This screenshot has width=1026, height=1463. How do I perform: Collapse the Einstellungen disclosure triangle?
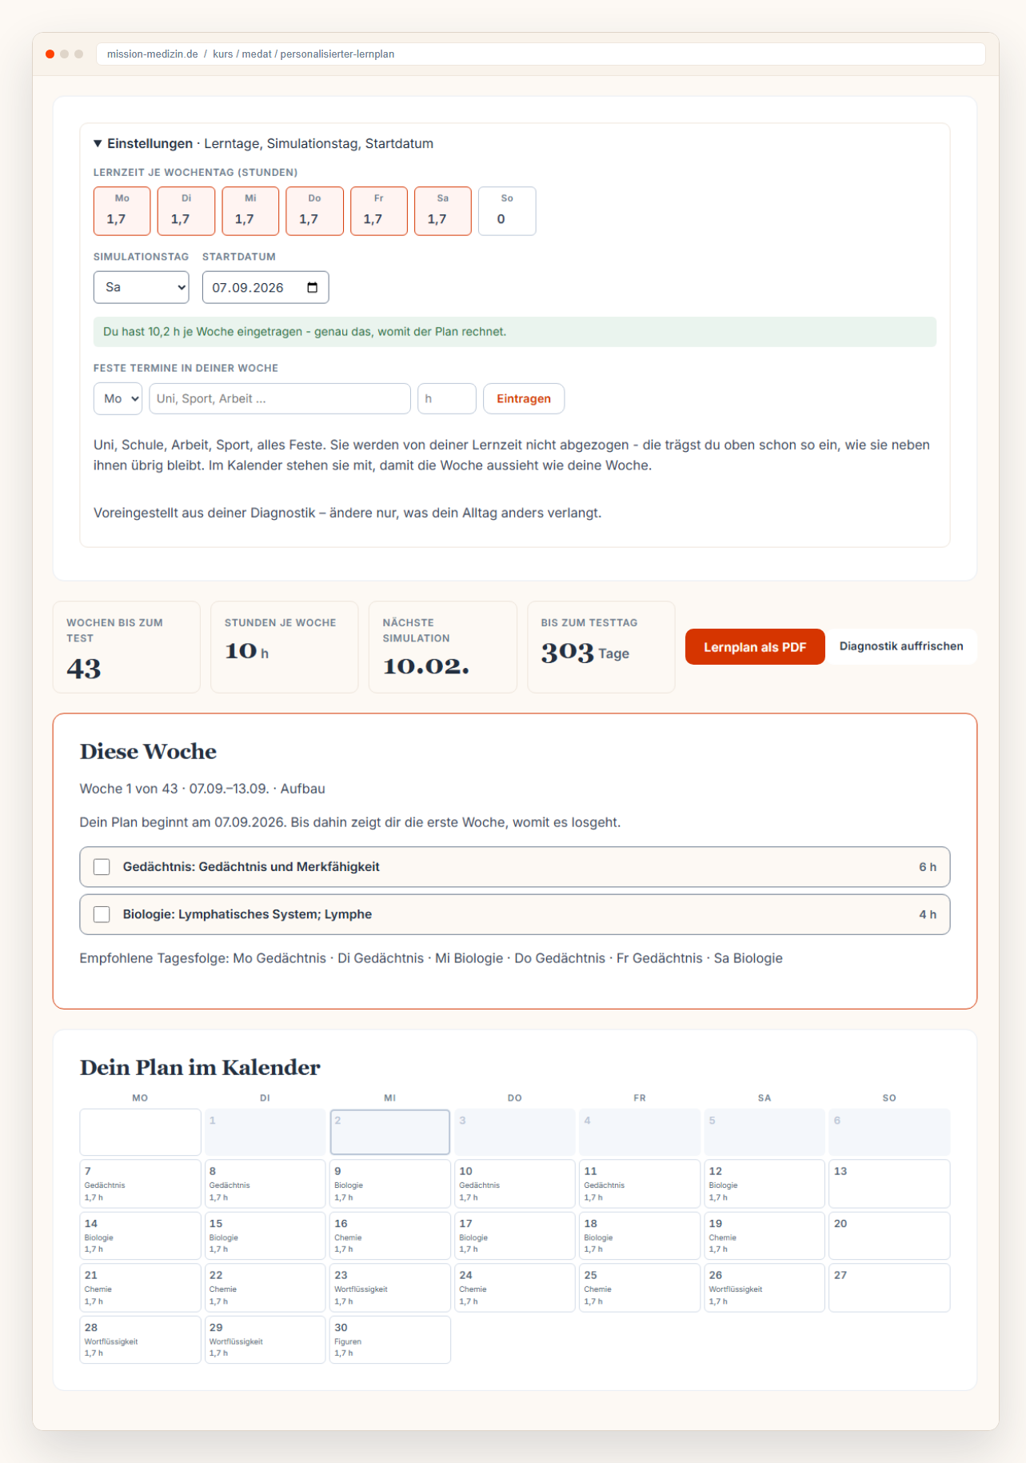click(98, 144)
